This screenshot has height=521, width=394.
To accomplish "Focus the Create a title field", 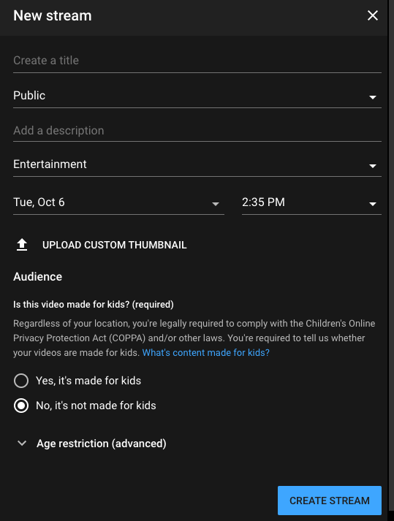I will (197, 61).
